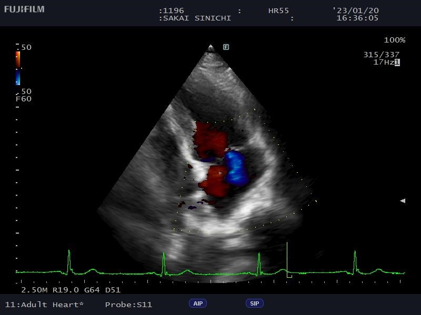Screen dimensions: 421x315
Task: Click the SIP button
Action: point(255,303)
